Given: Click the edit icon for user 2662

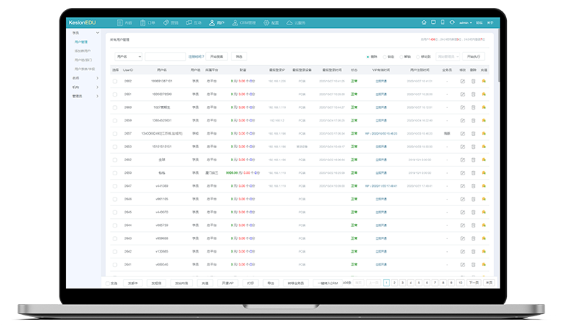Looking at the screenshot, I should tap(462, 81).
